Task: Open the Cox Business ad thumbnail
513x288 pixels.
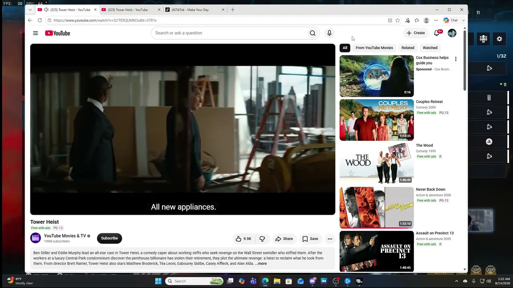Action: pos(377,76)
